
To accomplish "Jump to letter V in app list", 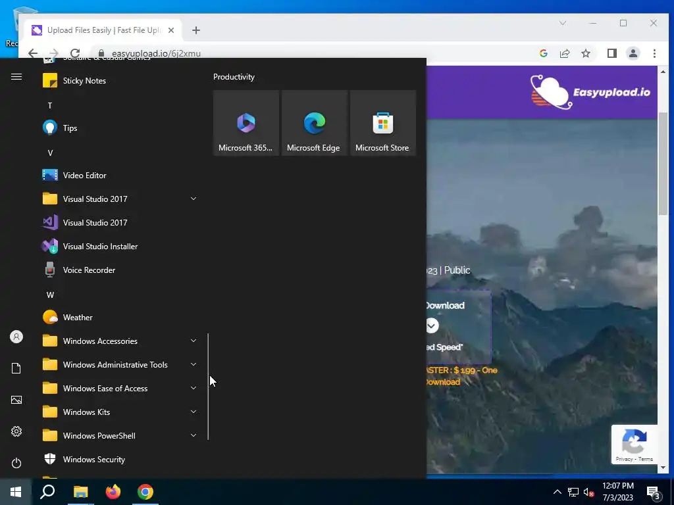I will [50, 153].
